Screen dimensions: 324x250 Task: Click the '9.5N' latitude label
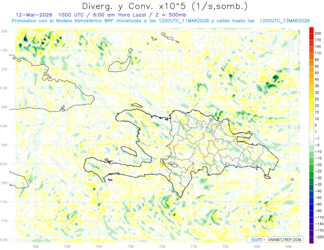[4, 126]
